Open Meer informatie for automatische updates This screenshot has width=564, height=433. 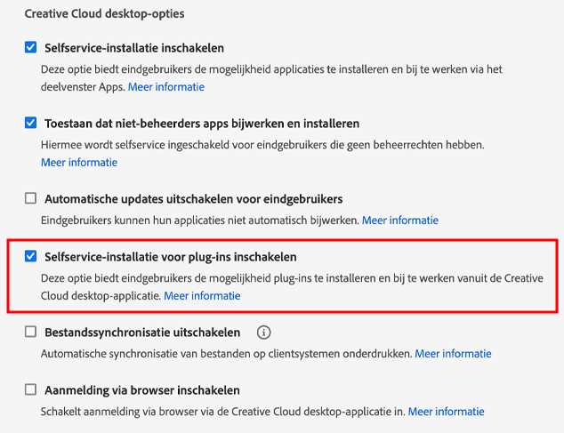(399, 220)
